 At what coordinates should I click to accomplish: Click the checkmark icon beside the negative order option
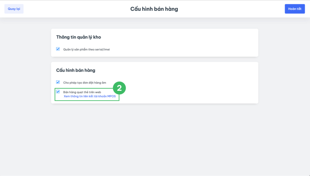click(x=58, y=82)
